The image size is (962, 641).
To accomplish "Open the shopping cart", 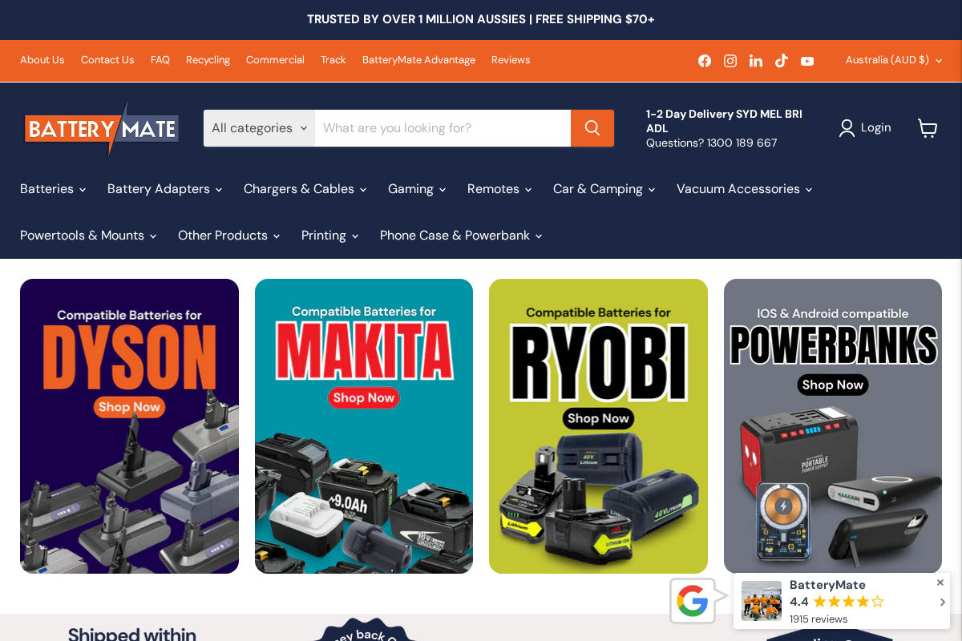I will pyautogui.click(x=928, y=128).
